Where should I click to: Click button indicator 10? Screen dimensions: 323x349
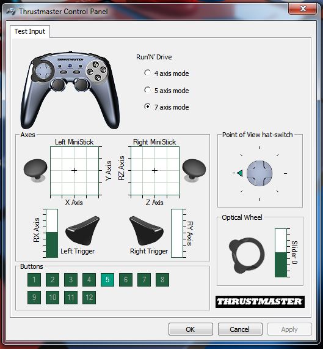(x=53, y=298)
